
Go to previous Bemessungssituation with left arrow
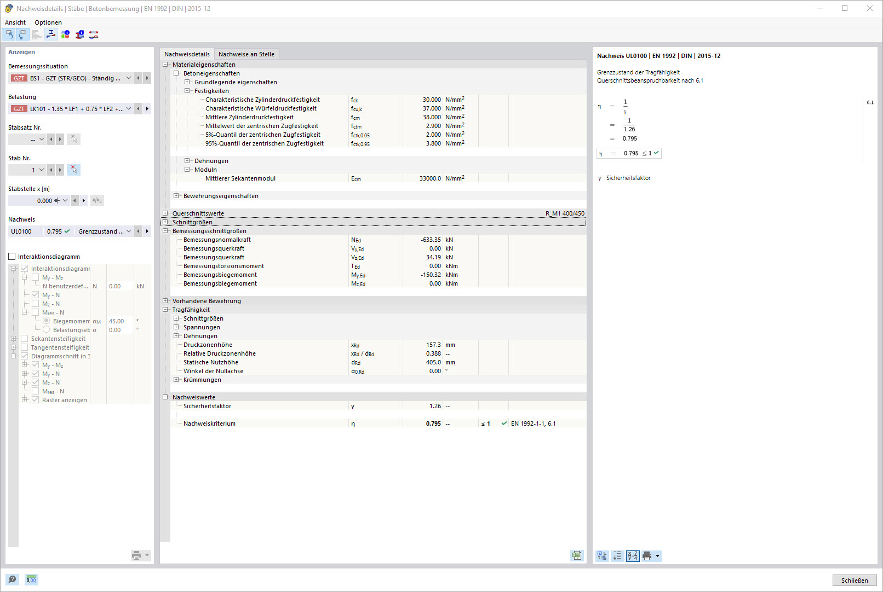click(x=138, y=78)
